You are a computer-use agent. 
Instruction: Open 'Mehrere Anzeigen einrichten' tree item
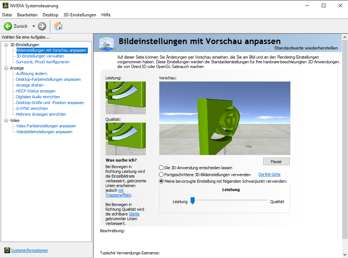(41, 114)
